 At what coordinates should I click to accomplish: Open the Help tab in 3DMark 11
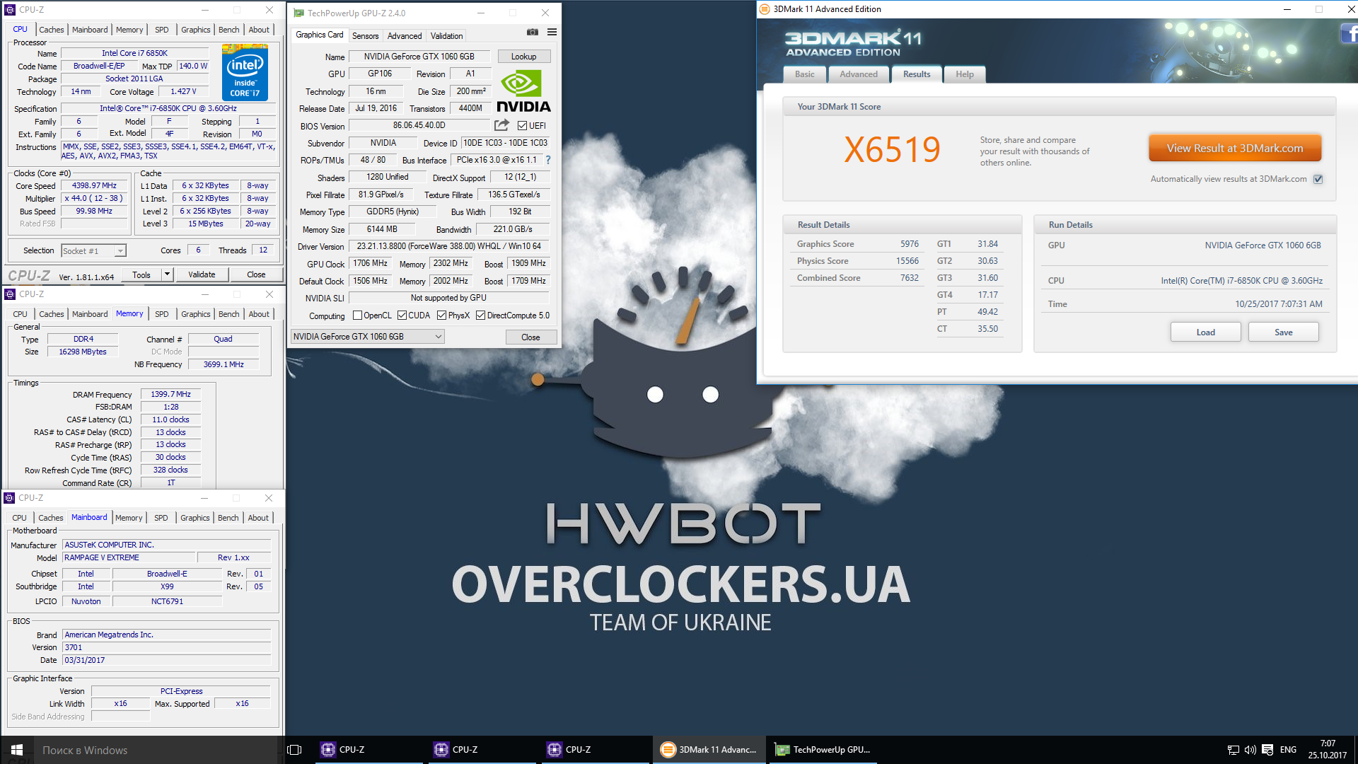[x=965, y=74]
